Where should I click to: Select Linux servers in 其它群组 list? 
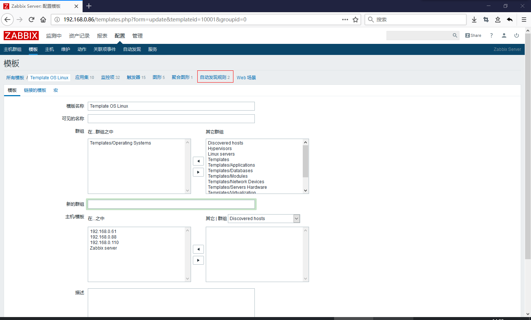[221, 154]
